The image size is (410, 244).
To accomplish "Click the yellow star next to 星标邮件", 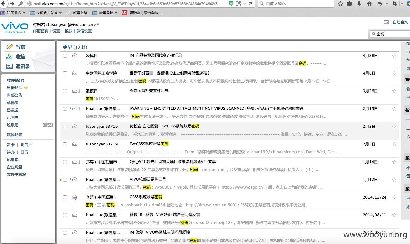I will tap(26, 88).
